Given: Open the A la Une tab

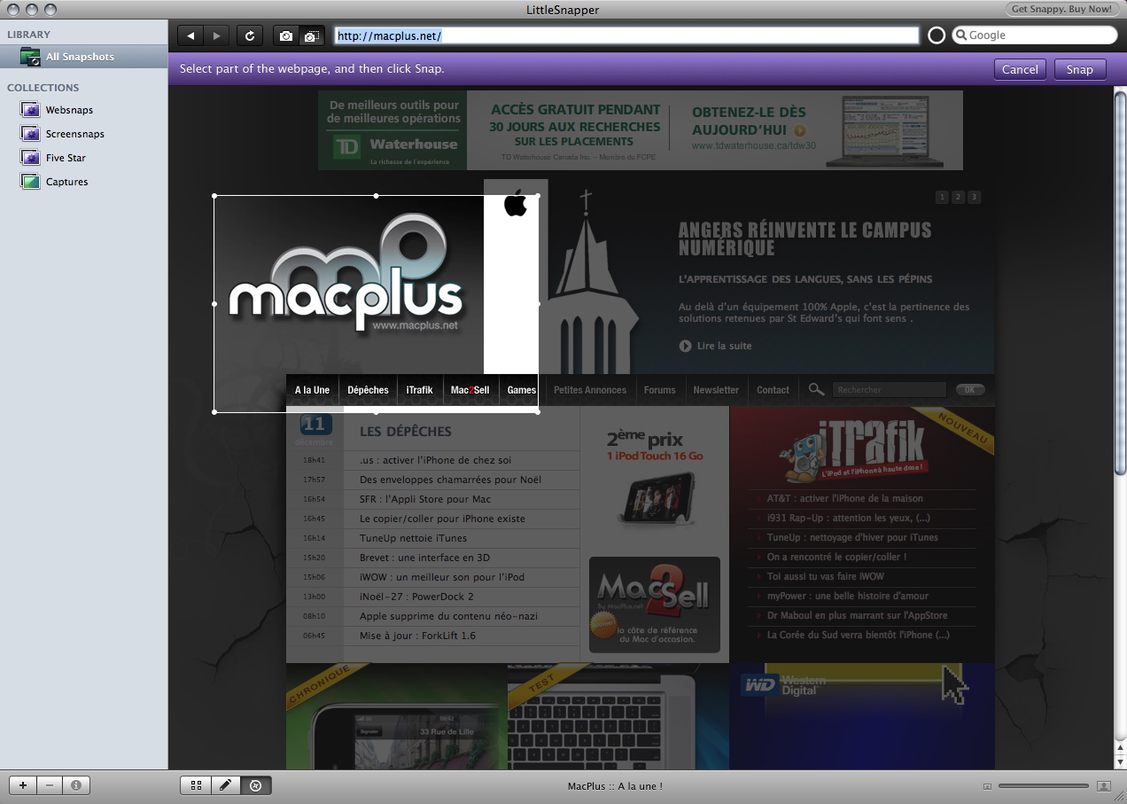Looking at the screenshot, I should [x=312, y=390].
